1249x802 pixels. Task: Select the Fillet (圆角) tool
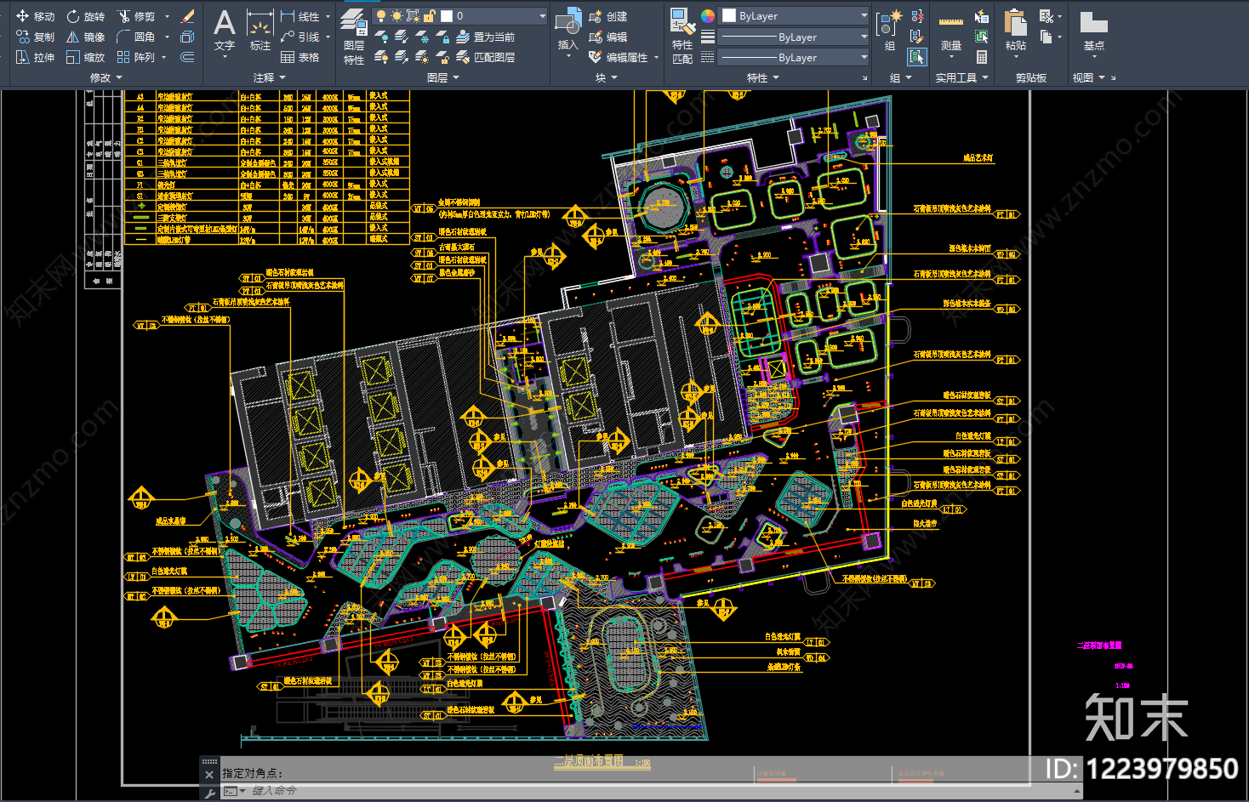pos(136,37)
